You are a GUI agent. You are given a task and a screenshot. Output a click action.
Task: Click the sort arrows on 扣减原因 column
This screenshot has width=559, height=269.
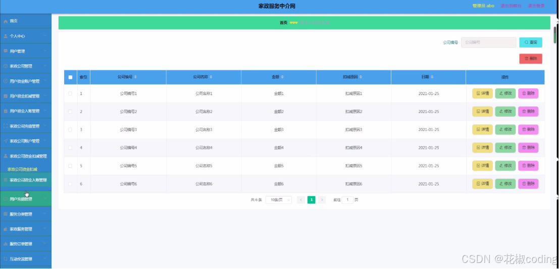tap(361, 77)
